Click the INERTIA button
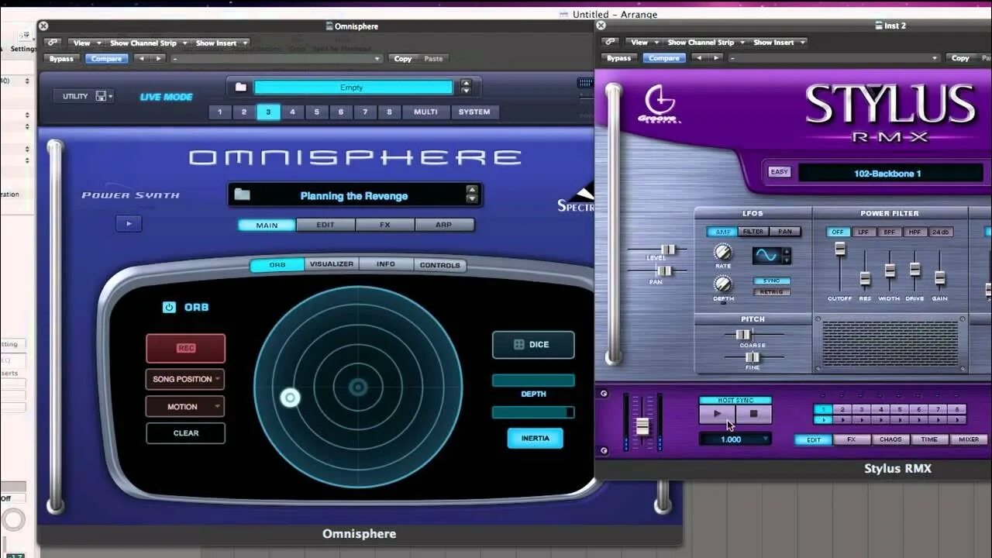Viewport: 992px width, 558px height. tap(535, 438)
